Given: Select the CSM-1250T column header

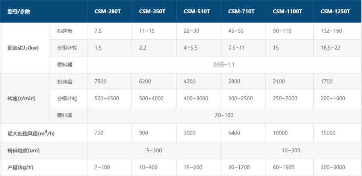Looking at the screenshot, I should click(335, 11).
